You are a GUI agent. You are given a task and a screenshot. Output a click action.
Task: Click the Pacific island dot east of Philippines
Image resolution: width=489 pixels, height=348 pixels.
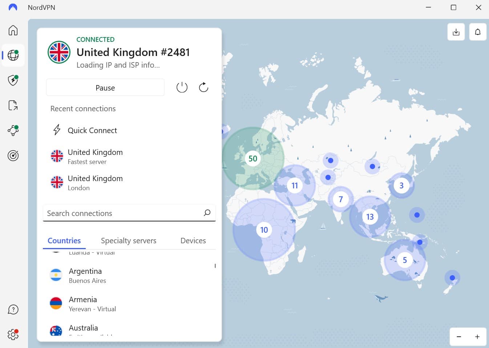[x=417, y=215]
